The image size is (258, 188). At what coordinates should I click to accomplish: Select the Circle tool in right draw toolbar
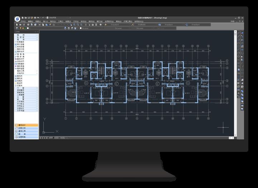(x=239, y=53)
